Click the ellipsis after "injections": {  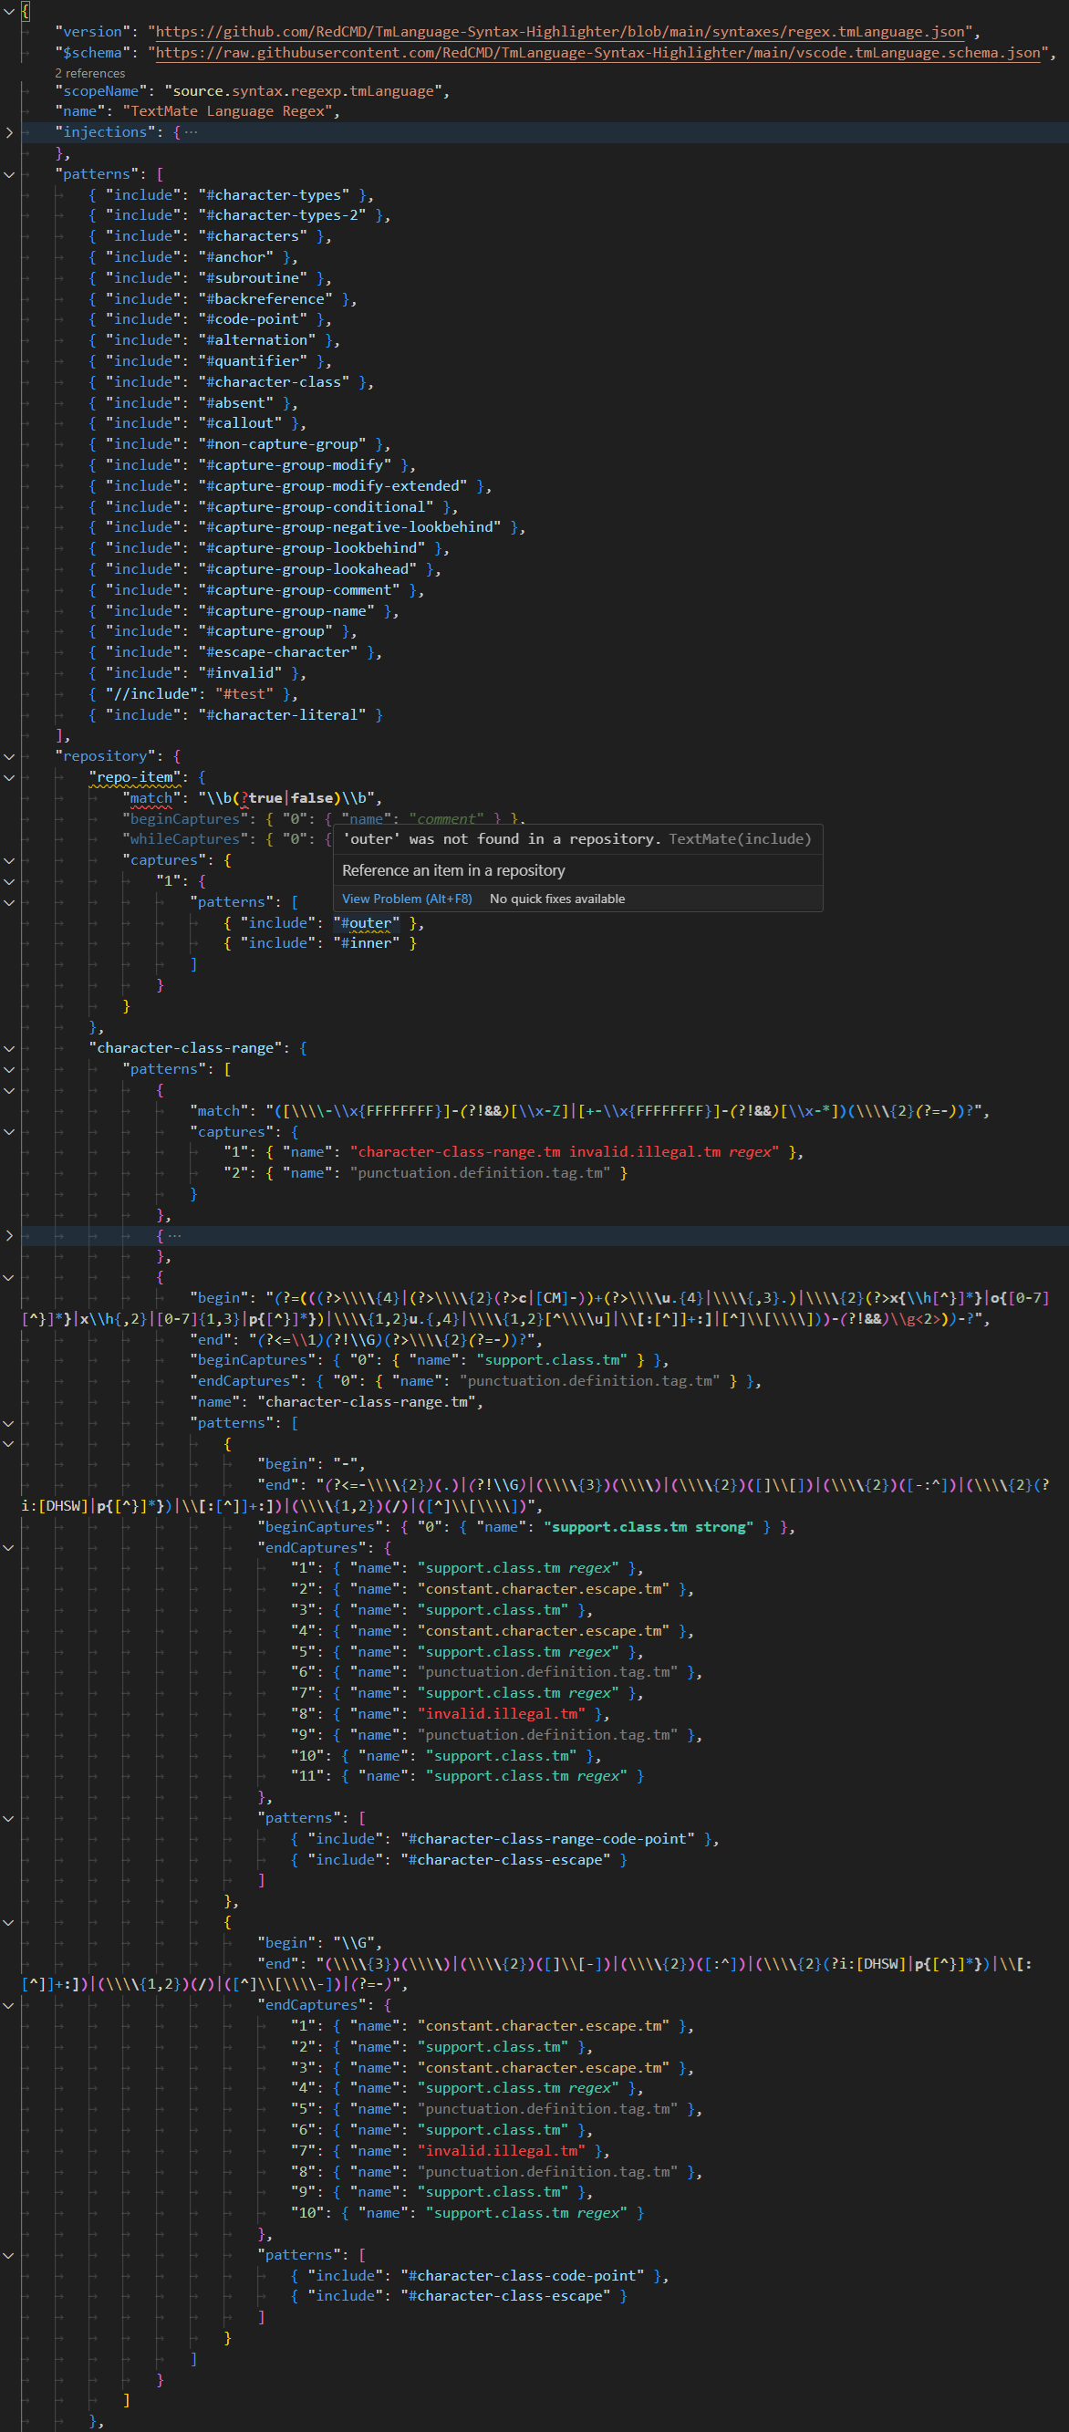[x=192, y=132]
